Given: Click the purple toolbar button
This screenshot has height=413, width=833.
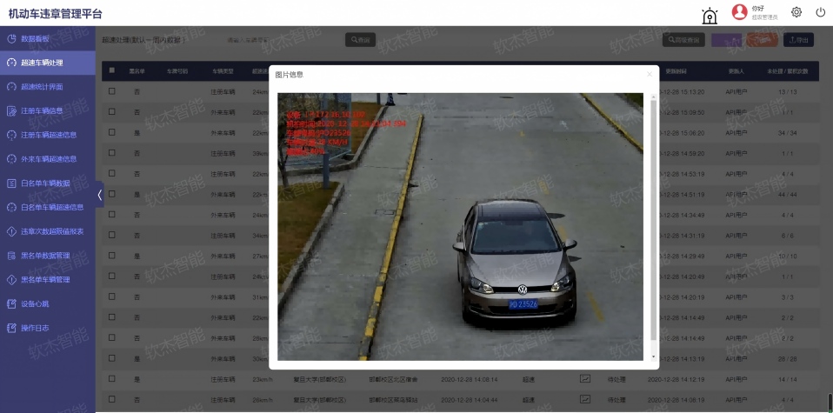Looking at the screenshot, I should [x=726, y=40].
